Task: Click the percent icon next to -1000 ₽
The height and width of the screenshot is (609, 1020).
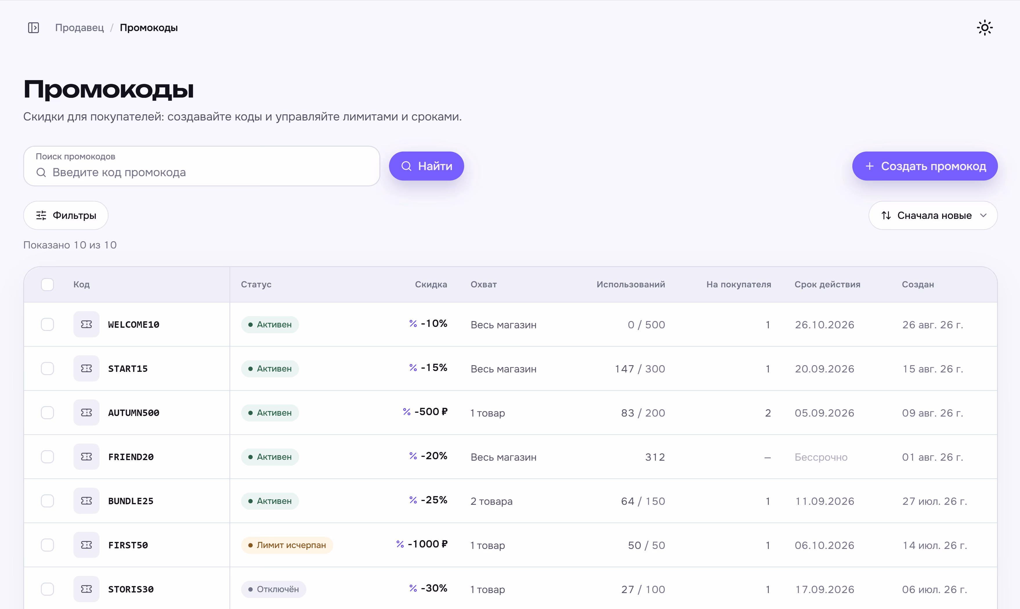Action: click(400, 544)
